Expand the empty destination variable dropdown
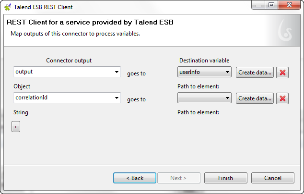 228,98
